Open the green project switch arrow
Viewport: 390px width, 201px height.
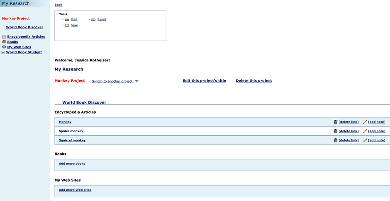tap(136, 81)
